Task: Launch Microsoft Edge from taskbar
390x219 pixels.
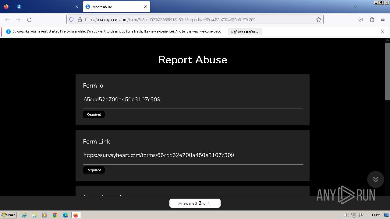Action: (x=66, y=215)
